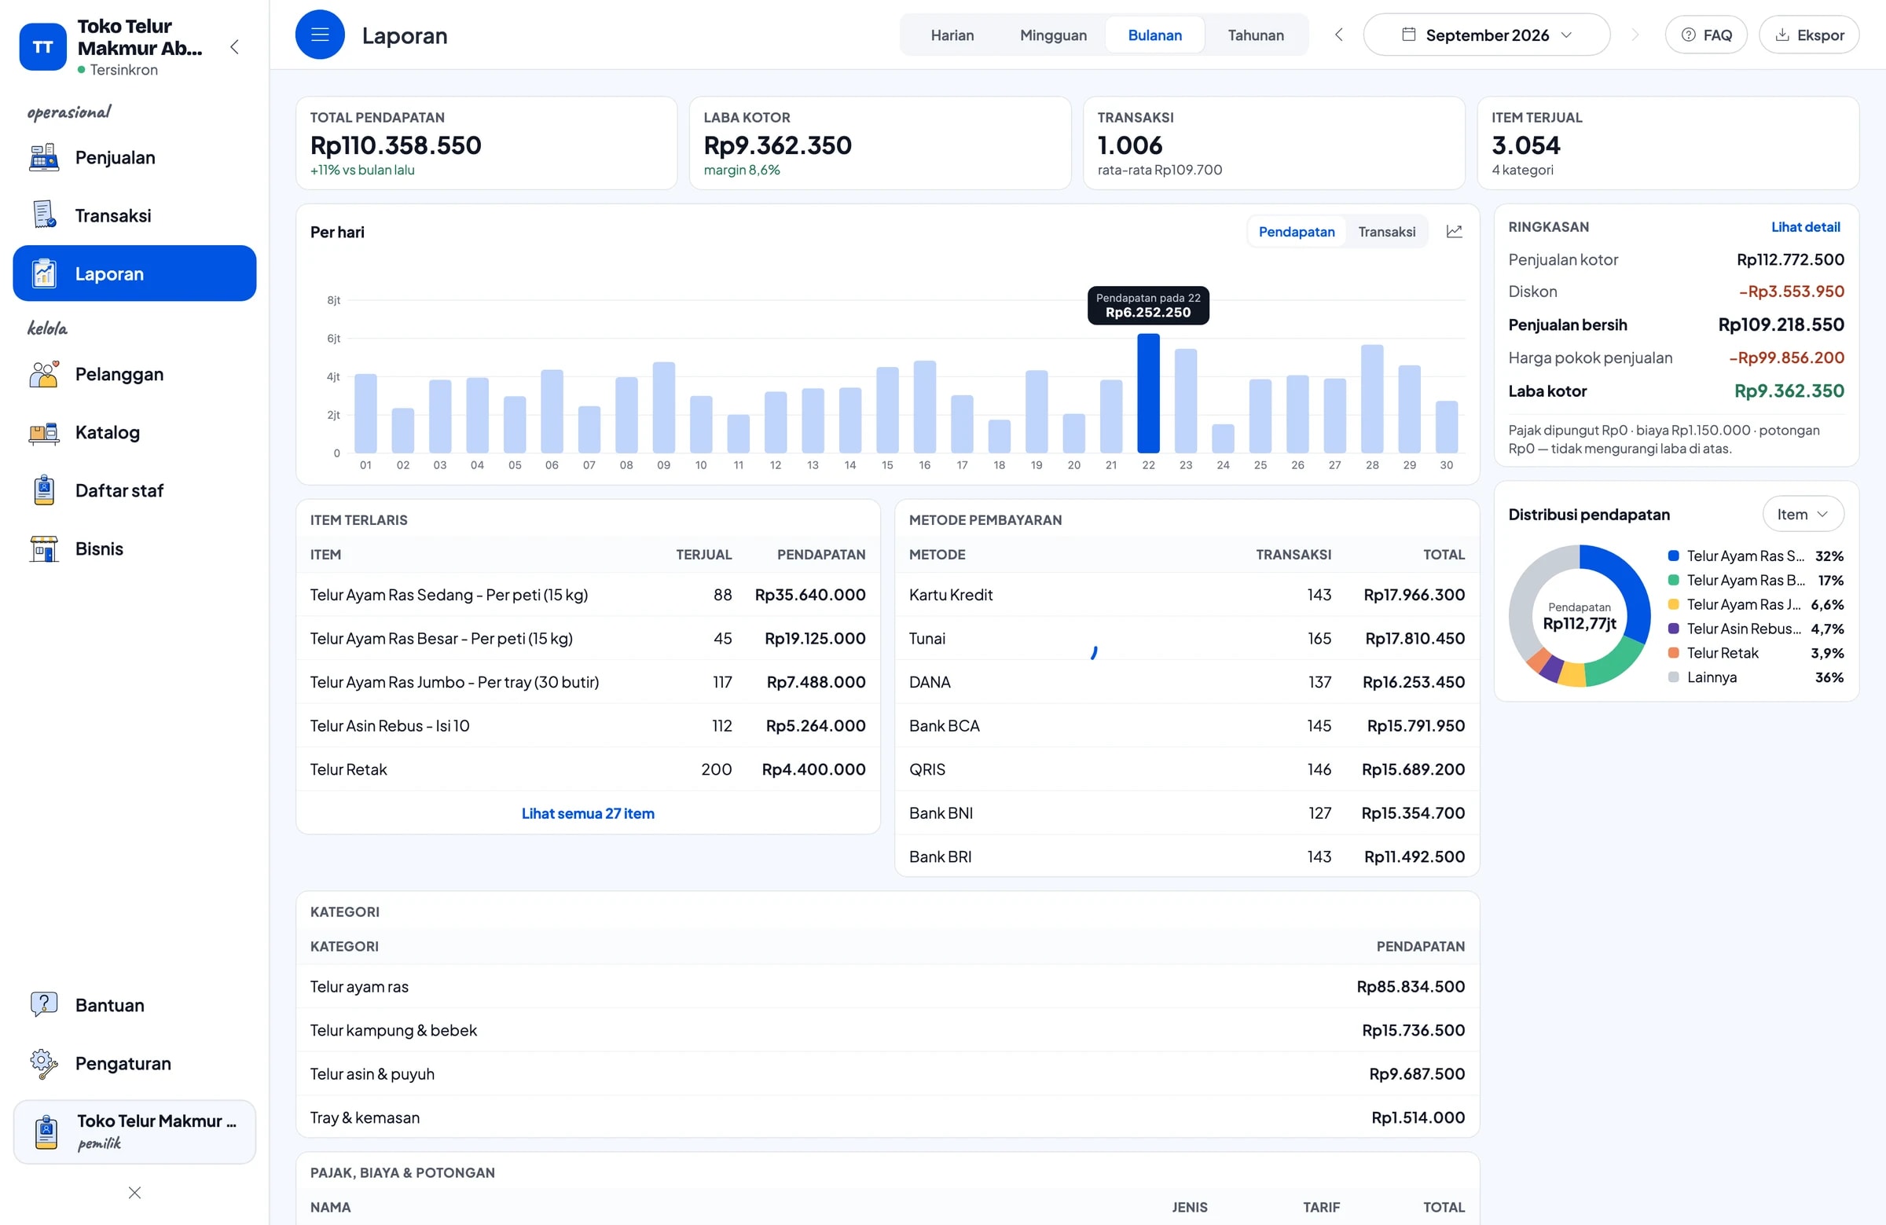
Task: Click the Katalog boxes icon
Action: pyautogui.click(x=43, y=433)
